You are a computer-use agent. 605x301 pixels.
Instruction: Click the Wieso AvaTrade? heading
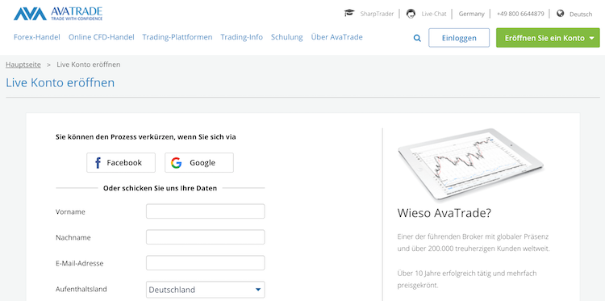pos(444,213)
